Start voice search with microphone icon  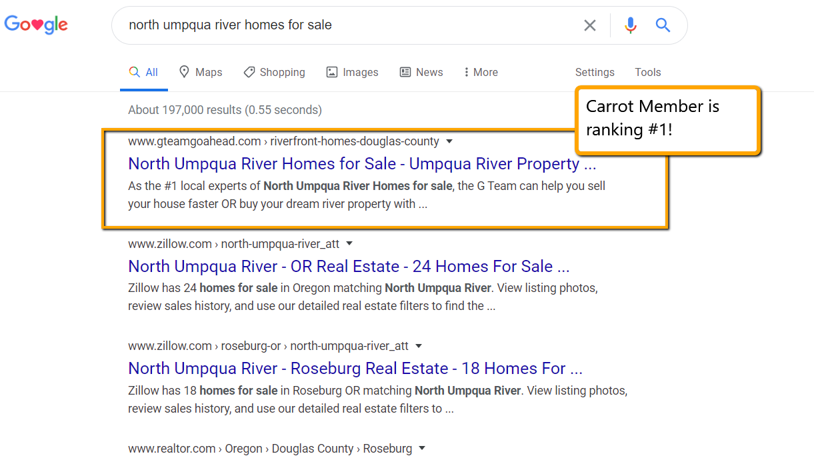click(x=630, y=25)
